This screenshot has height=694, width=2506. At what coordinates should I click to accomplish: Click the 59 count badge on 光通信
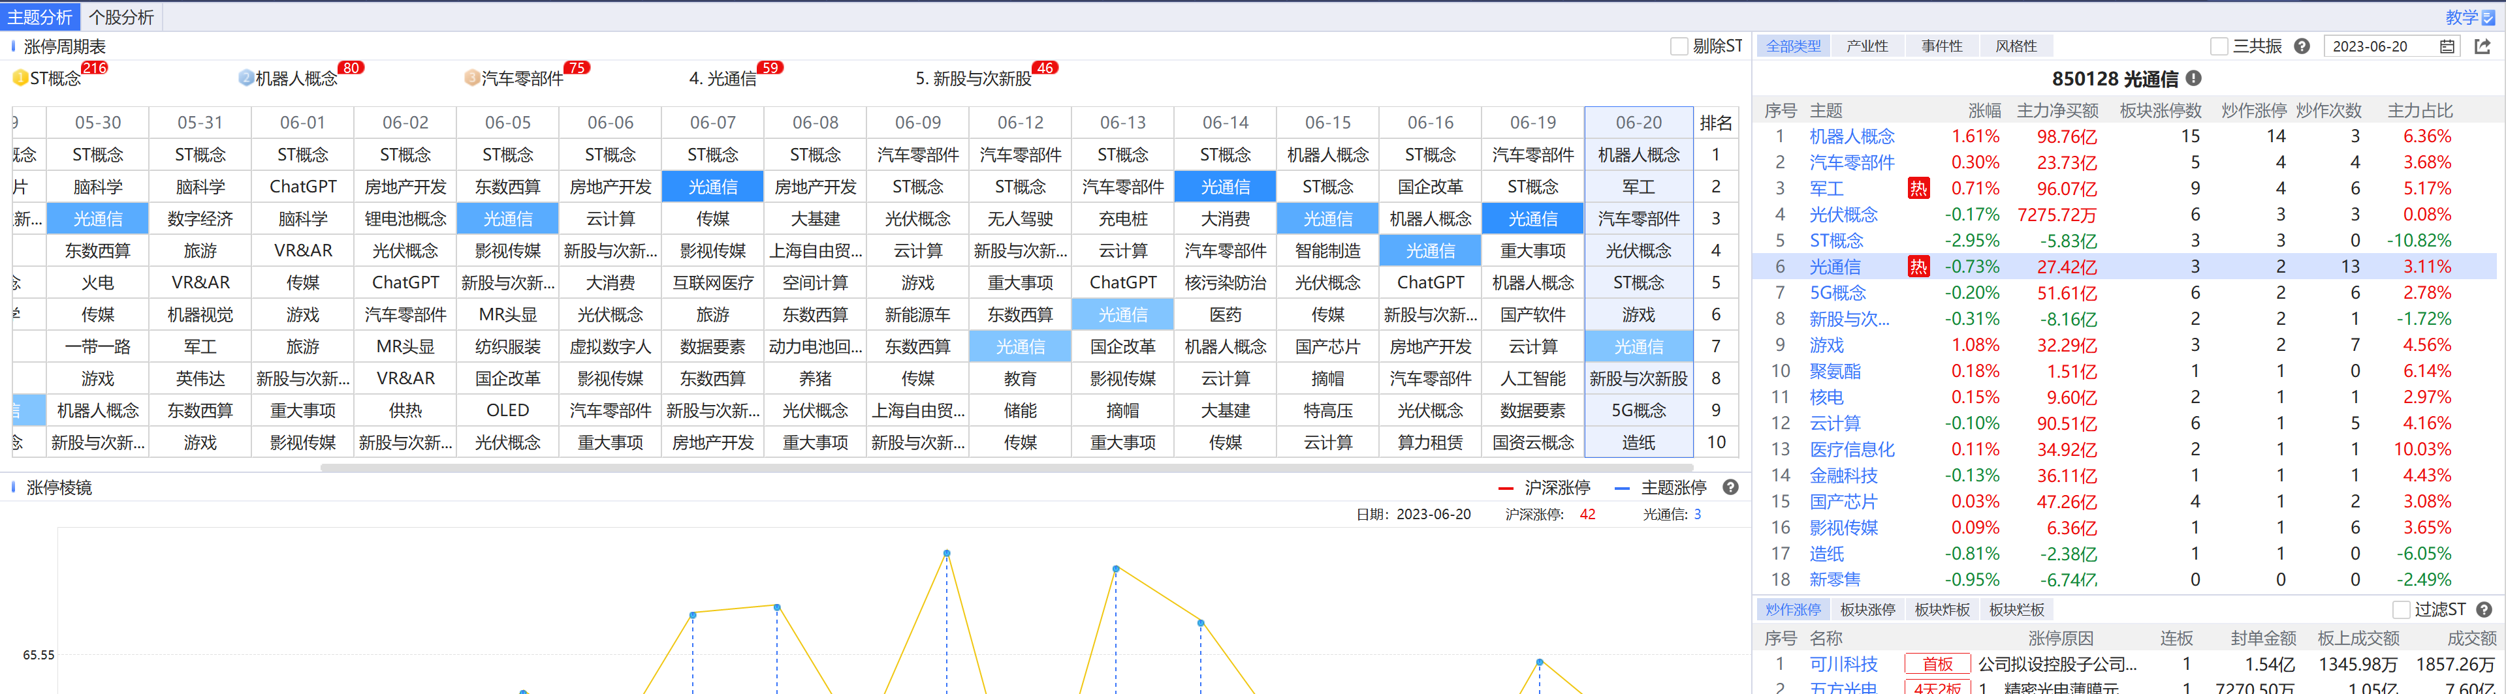tap(770, 67)
